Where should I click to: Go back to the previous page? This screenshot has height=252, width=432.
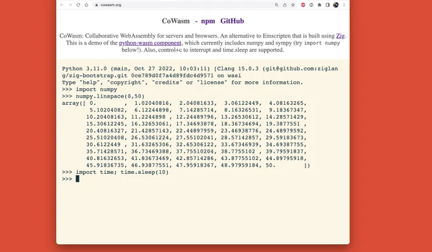(62, 5)
